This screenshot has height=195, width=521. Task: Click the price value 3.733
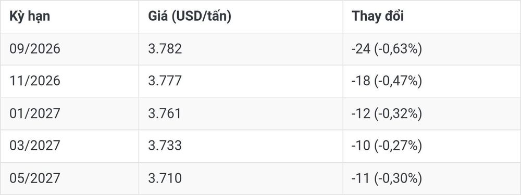point(165,146)
